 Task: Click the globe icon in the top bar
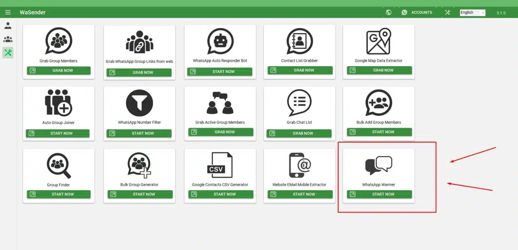click(x=388, y=13)
